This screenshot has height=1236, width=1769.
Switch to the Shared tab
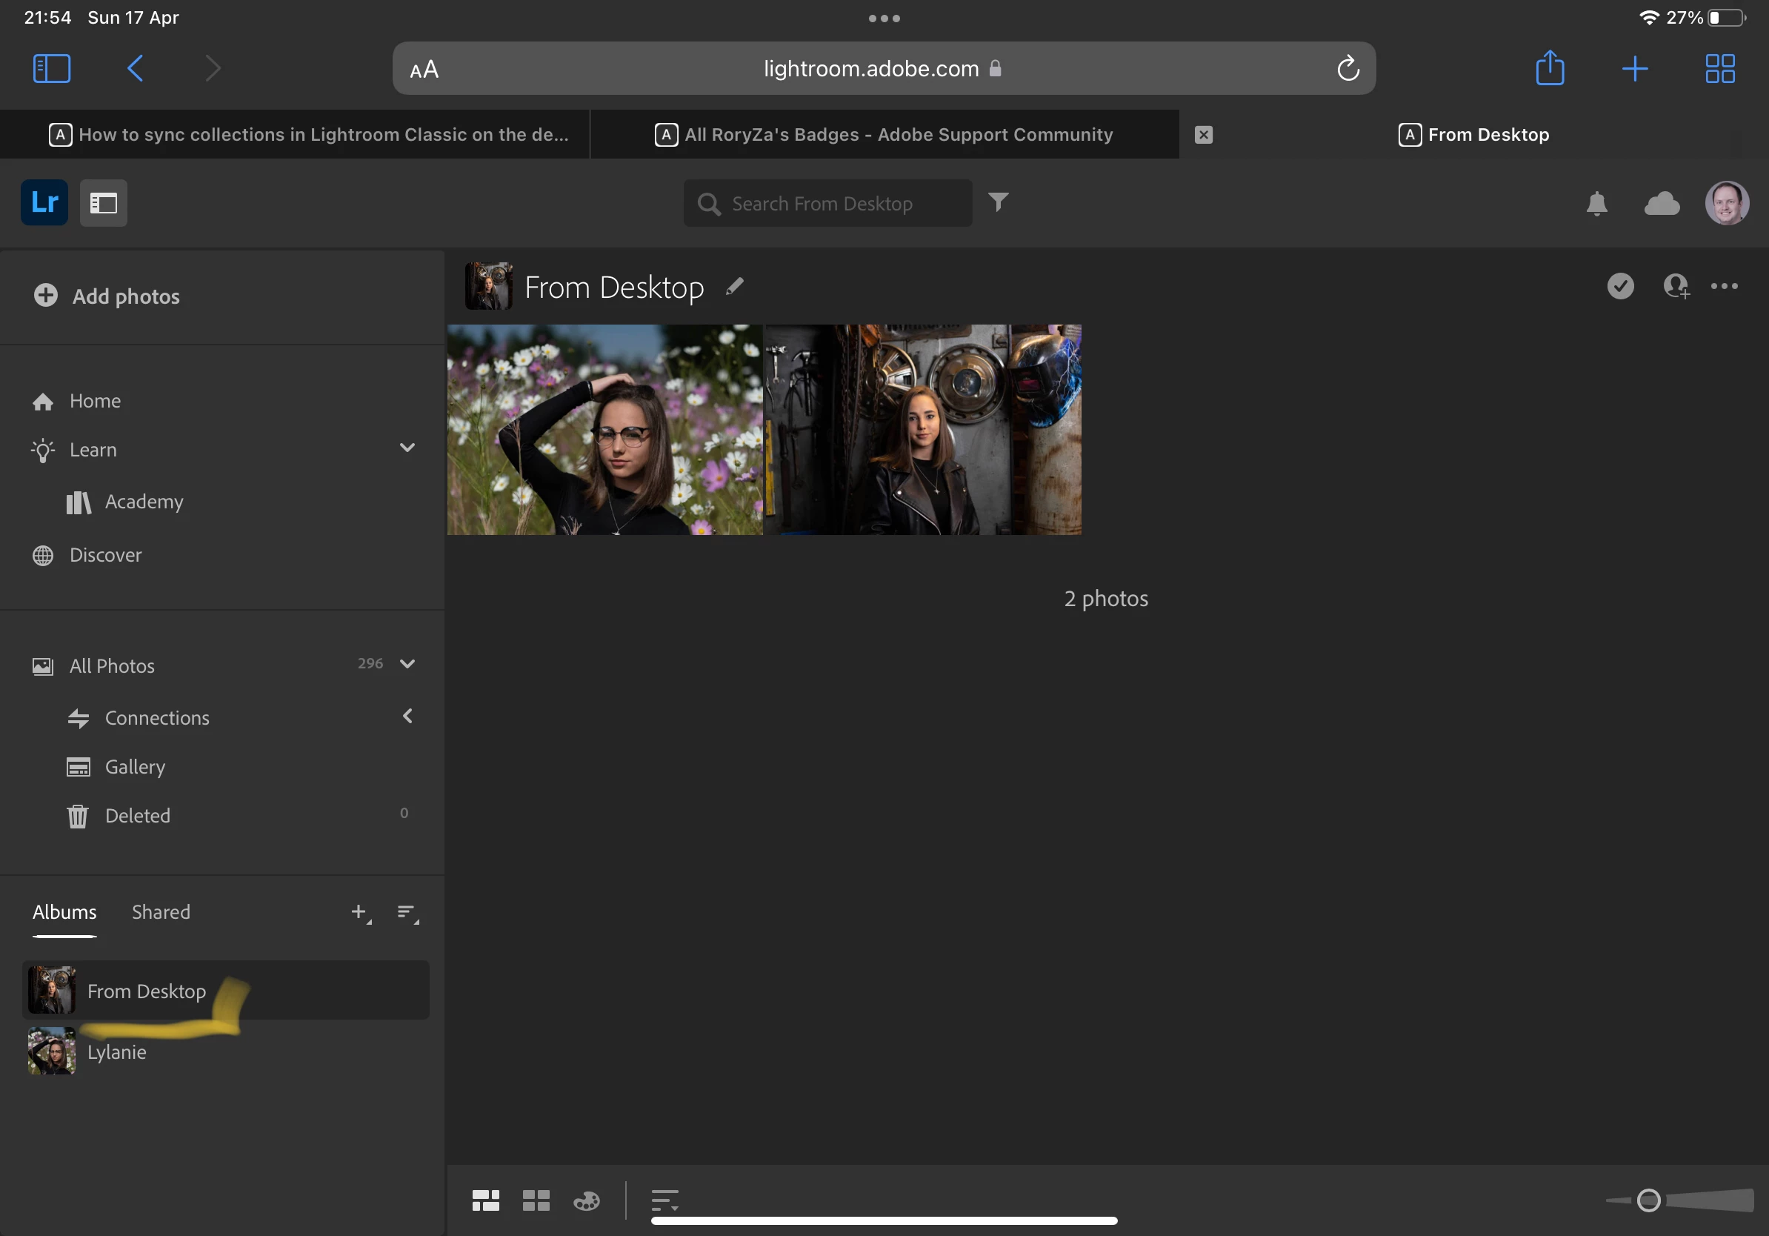point(160,911)
